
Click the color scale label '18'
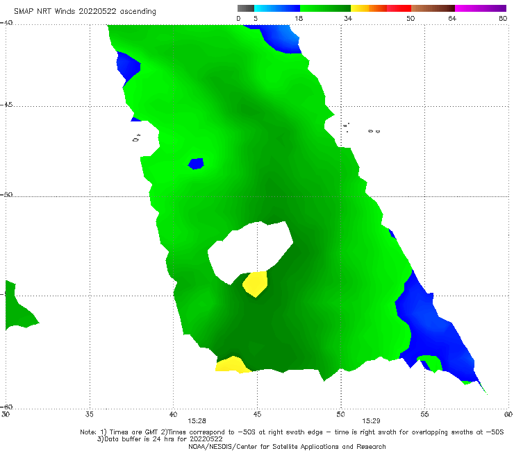(x=299, y=18)
